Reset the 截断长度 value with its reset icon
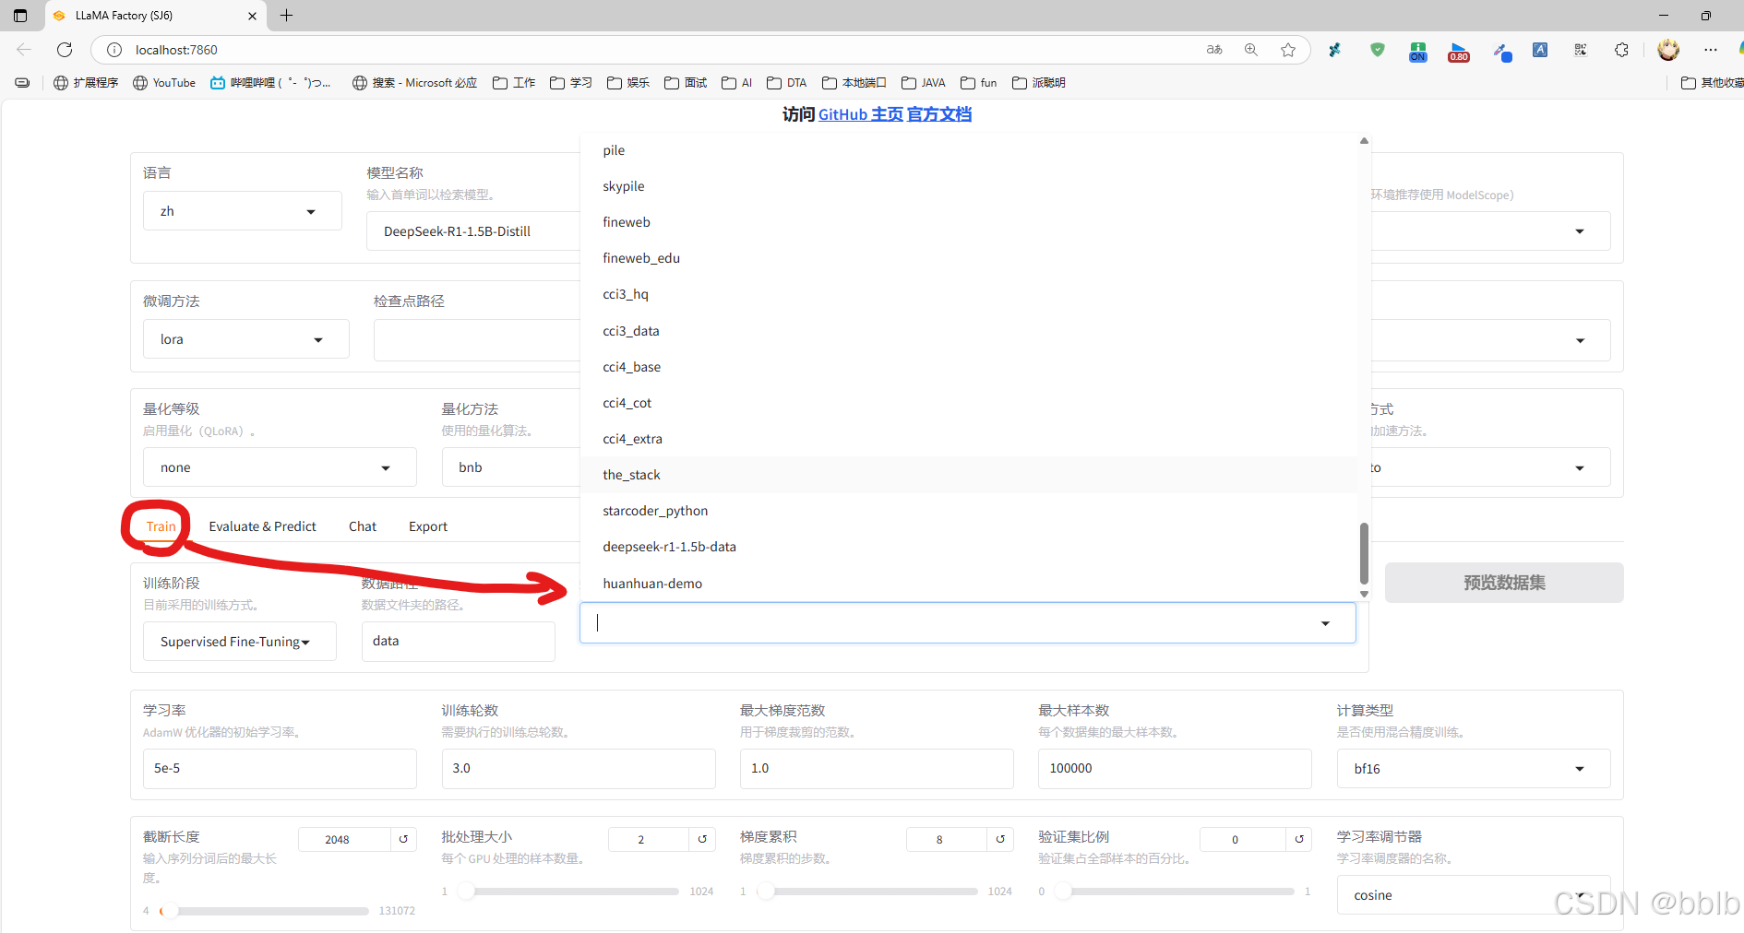Screen dimensions: 1744x933 [403, 839]
